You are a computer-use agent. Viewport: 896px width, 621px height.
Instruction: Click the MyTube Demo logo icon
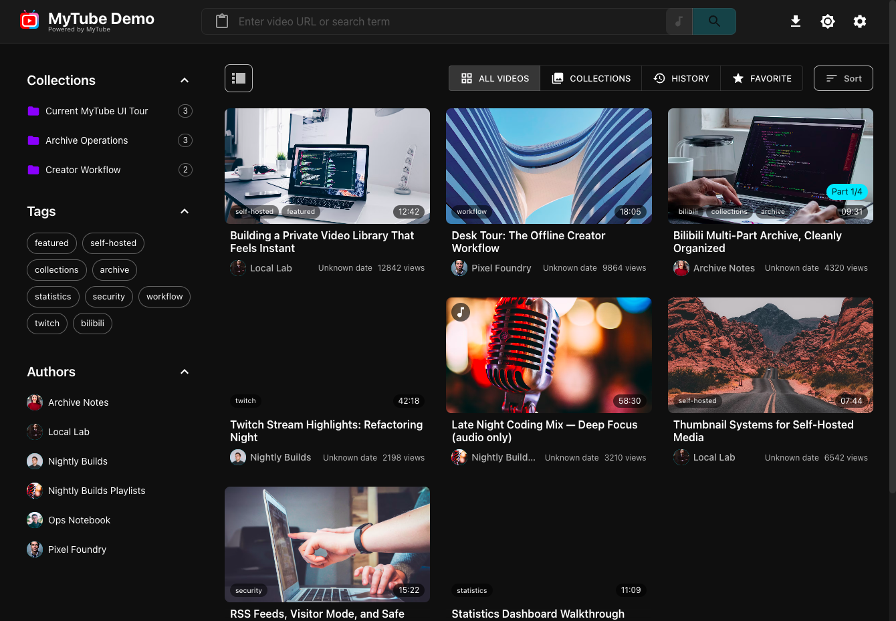29,21
